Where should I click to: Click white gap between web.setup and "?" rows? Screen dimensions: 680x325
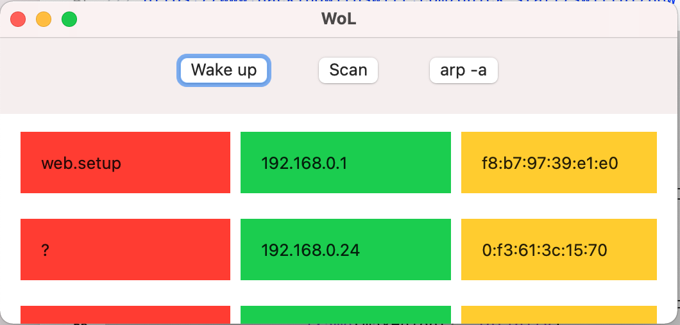[339, 205]
